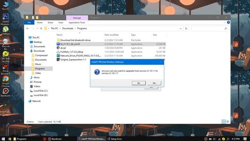Open Chrome from the taskbar
The width and height of the screenshot is (250, 141).
pos(10,139)
